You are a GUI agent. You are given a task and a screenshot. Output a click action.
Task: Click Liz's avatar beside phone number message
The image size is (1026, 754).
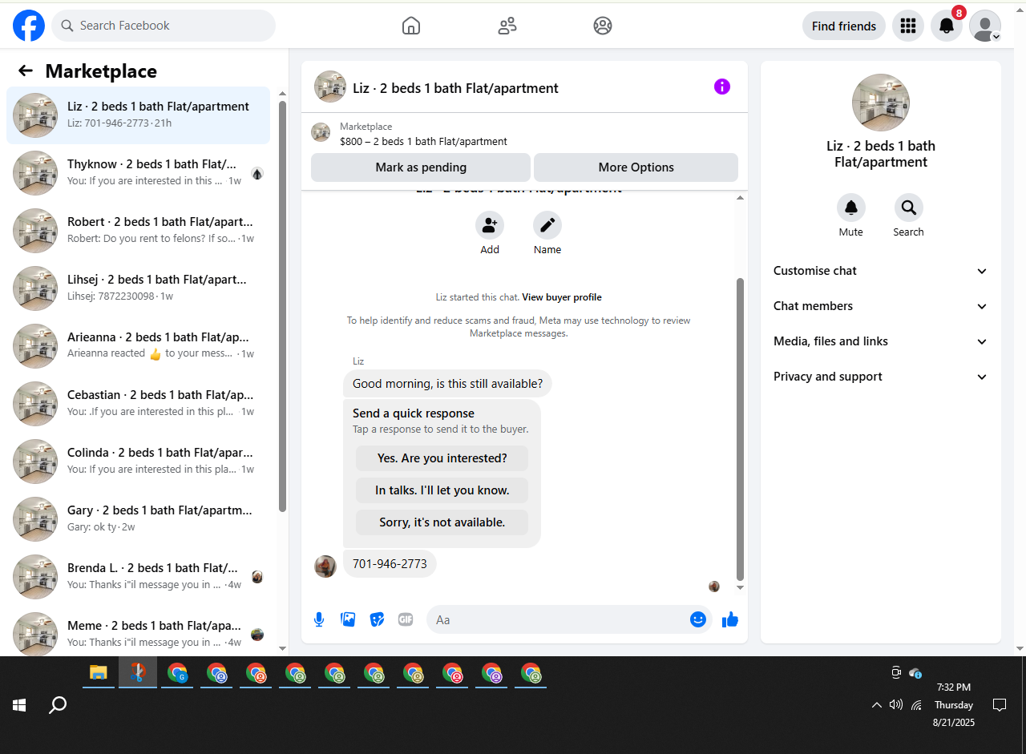325,567
